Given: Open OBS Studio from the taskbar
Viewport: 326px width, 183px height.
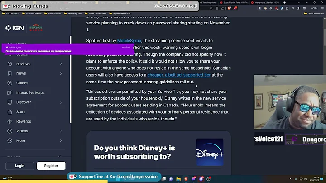Looking at the screenshot, I should [x=208, y=179].
